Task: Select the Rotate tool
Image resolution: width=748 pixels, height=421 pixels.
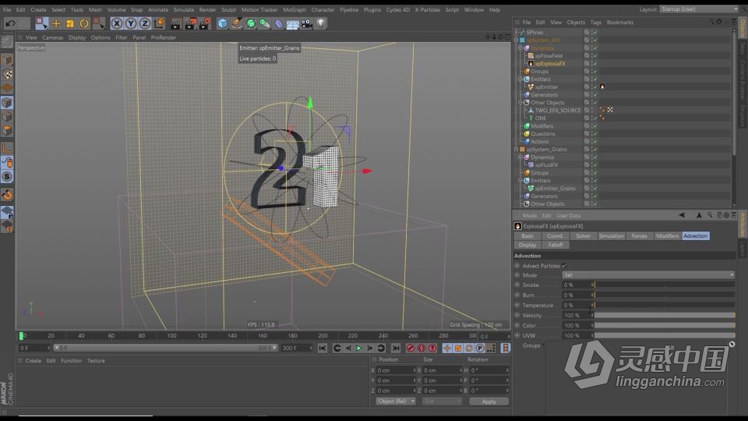Action: tap(84, 23)
